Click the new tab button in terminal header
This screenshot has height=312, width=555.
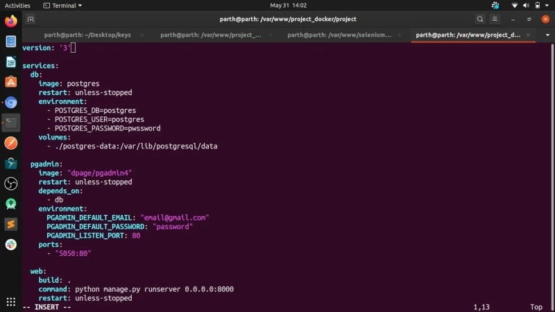point(31,19)
